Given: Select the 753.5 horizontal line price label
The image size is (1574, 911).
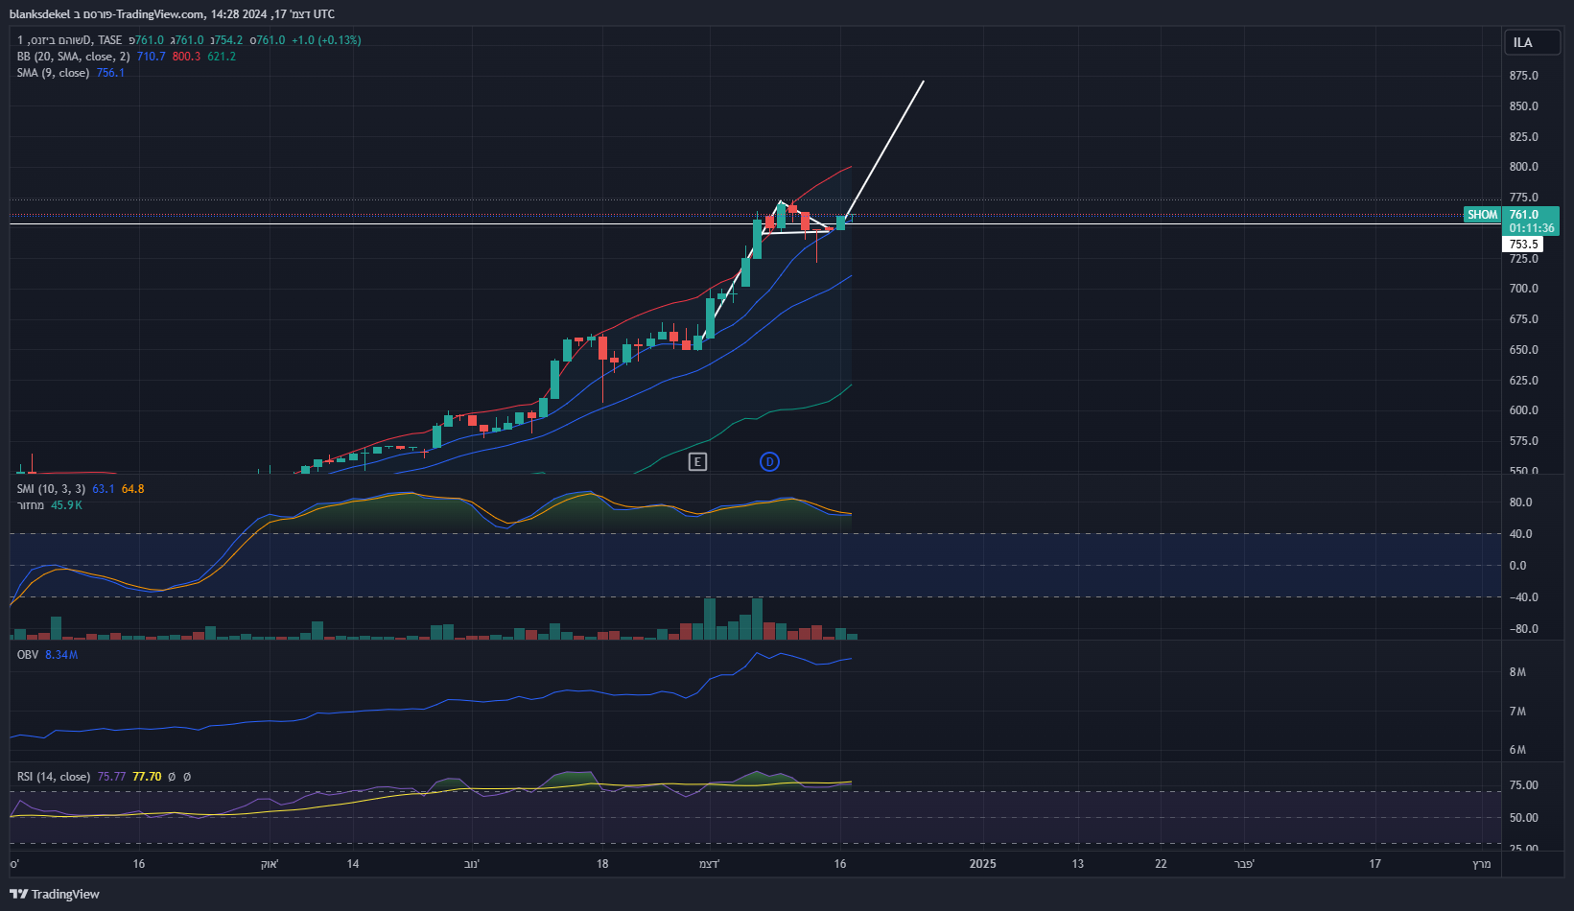Looking at the screenshot, I should click(x=1522, y=245).
